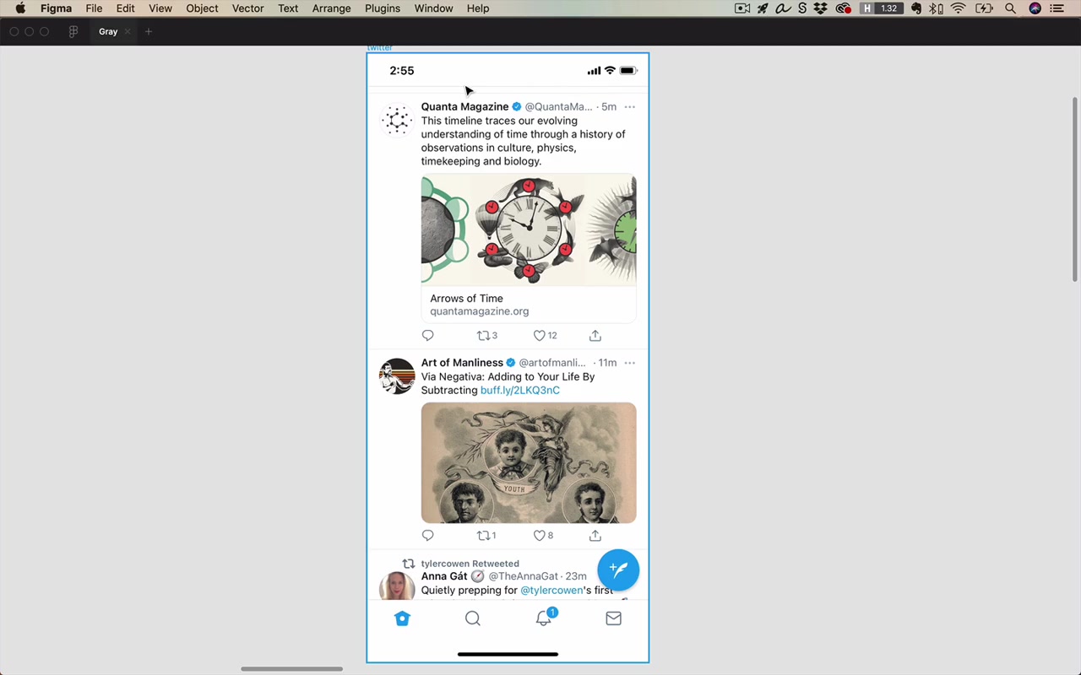
Task: Click the Wi-Fi menu bar icon
Action: tap(958, 8)
